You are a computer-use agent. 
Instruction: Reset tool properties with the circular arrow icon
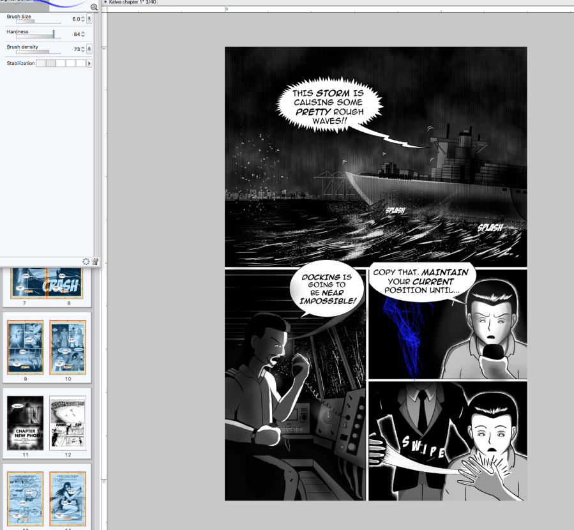[86, 261]
